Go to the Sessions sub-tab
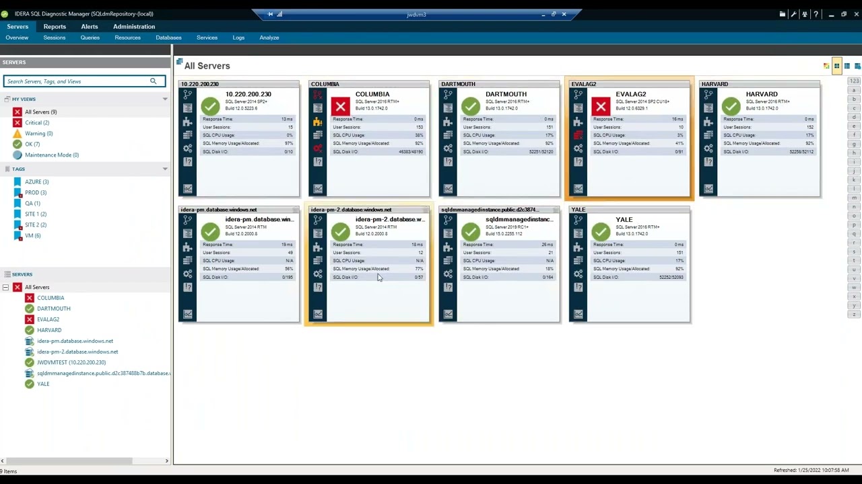862x484 pixels. [x=55, y=38]
